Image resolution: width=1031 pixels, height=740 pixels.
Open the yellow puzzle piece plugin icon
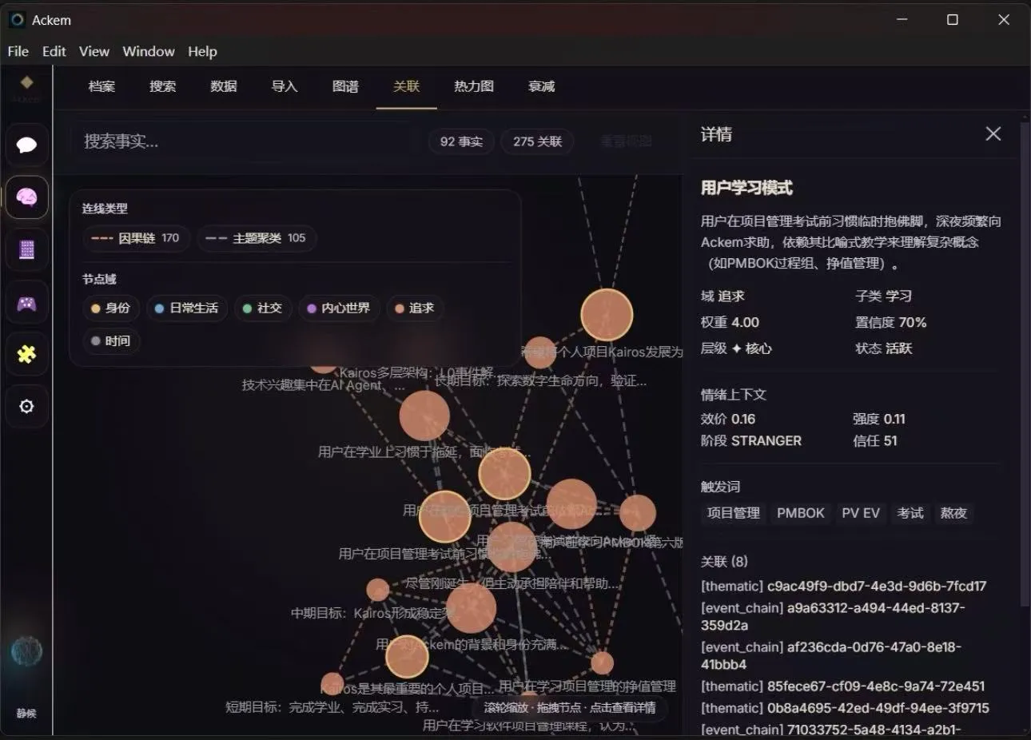pyautogui.click(x=27, y=354)
